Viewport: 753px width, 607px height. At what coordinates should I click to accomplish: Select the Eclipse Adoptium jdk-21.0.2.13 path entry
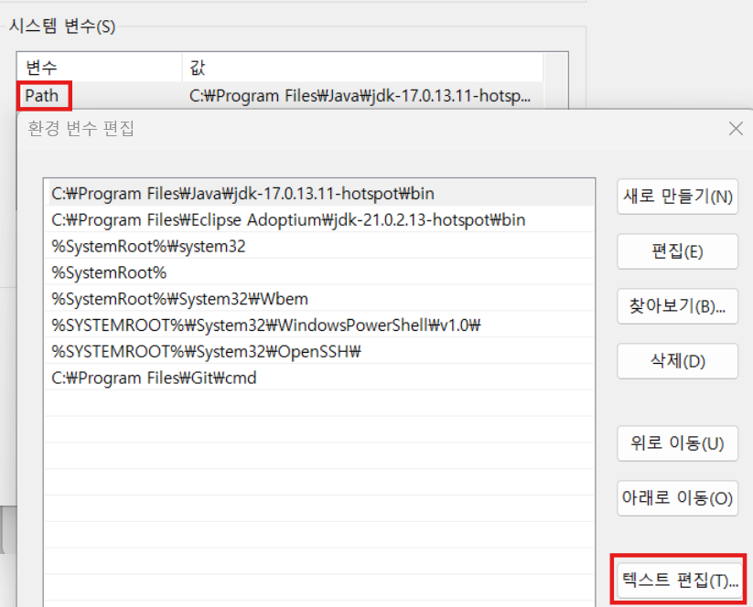tap(319, 220)
